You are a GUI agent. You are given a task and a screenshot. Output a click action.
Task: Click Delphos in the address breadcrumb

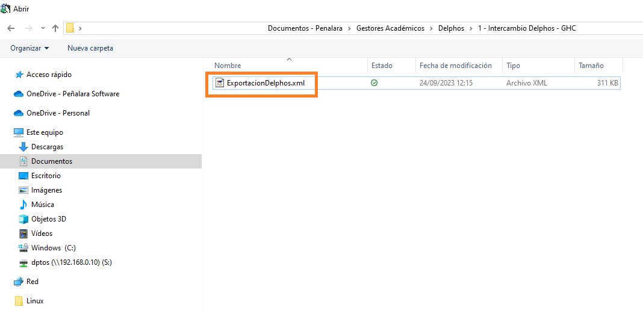tap(450, 28)
